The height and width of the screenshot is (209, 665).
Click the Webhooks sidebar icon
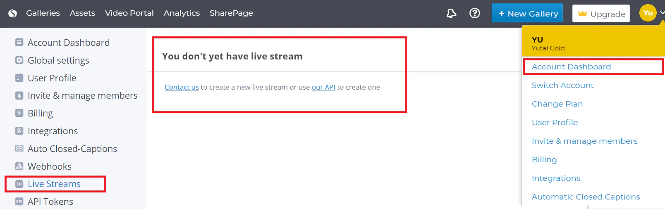[x=19, y=166]
